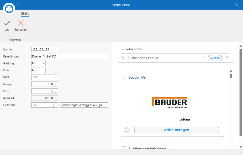Open the BWA dropdown arrow
The width and height of the screenshot is (243, 155).
tap(56, 77)
